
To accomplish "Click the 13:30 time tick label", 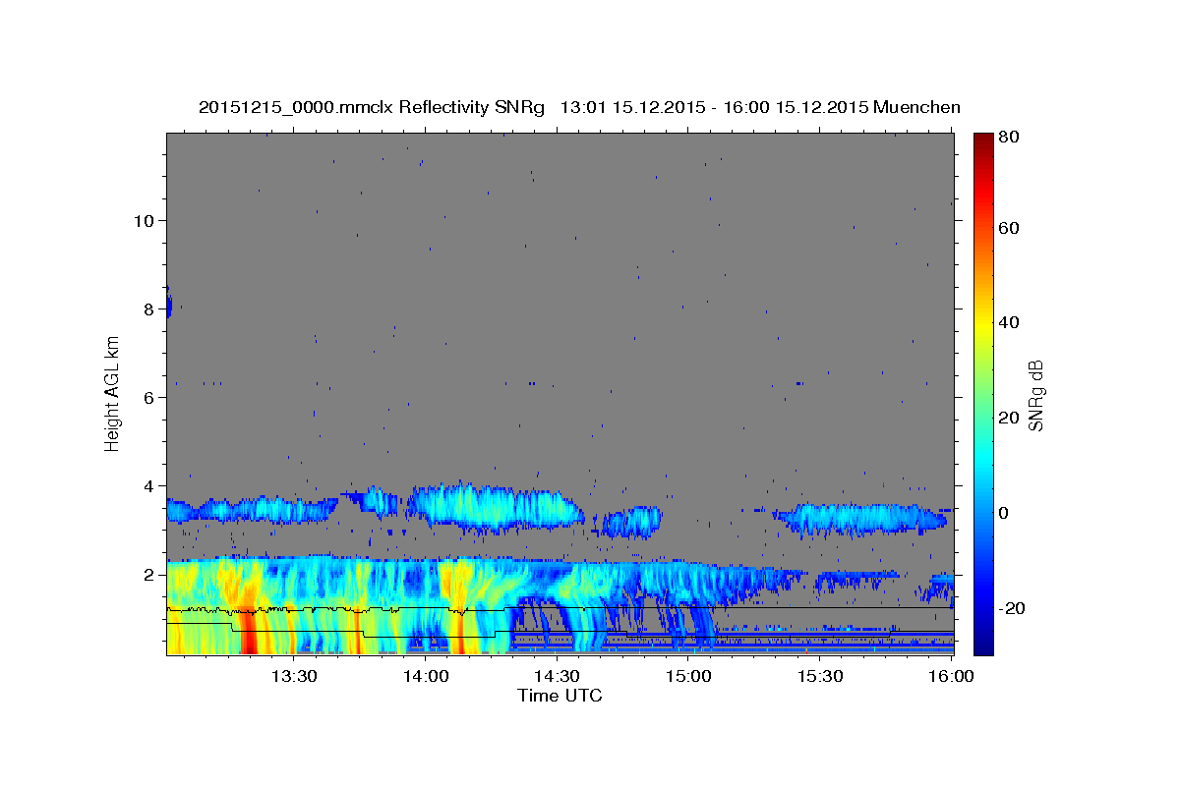I will pyautogui.click(x=293, y=676).
